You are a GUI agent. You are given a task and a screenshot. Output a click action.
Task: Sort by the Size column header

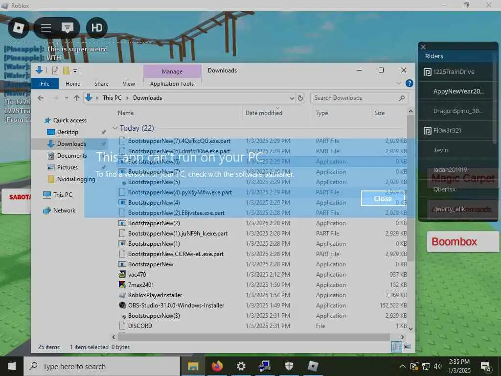(379, 113)
